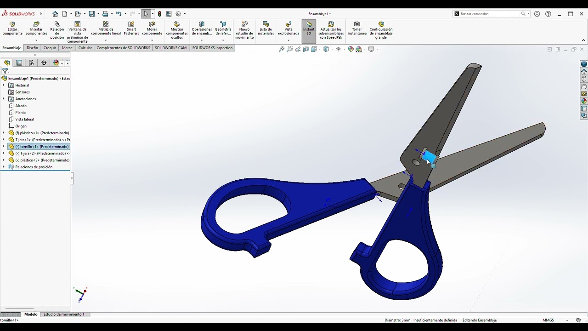
Task: Open PropertyManager panel tab
Action: [x=19, y=63]
